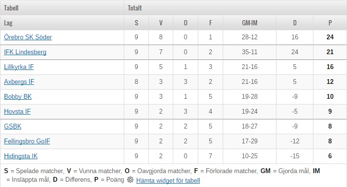Click Örebro SK Söder's 24 points cell
Viewport: 347px width, 187px height.
coord(330,37)
